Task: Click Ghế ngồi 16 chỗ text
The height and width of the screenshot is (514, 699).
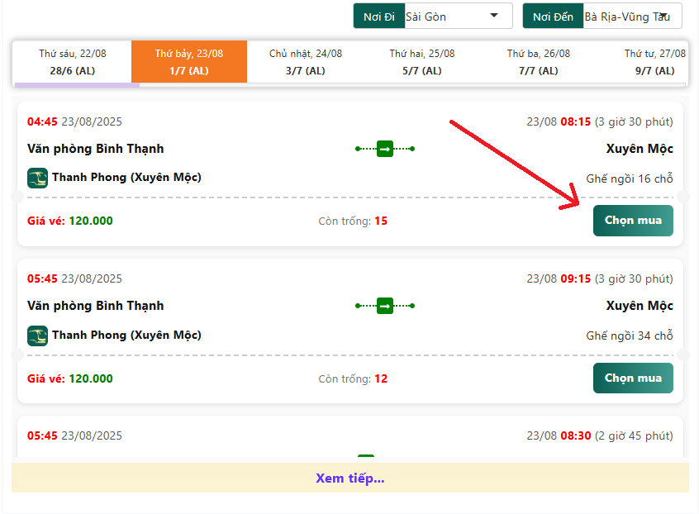Action: coord(630,178)
